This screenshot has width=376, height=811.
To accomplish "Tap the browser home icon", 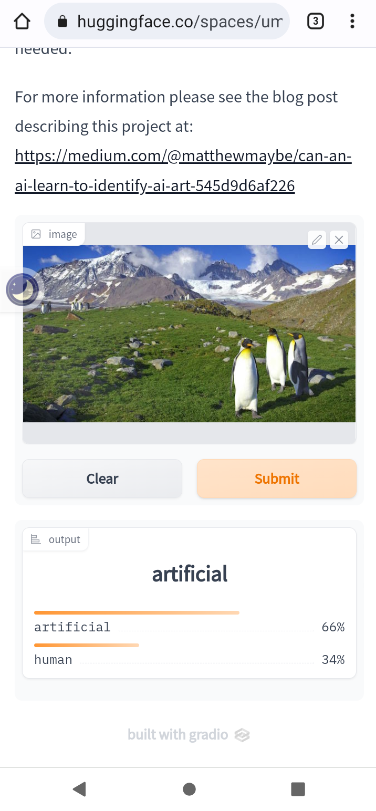I will click(22, 22).
